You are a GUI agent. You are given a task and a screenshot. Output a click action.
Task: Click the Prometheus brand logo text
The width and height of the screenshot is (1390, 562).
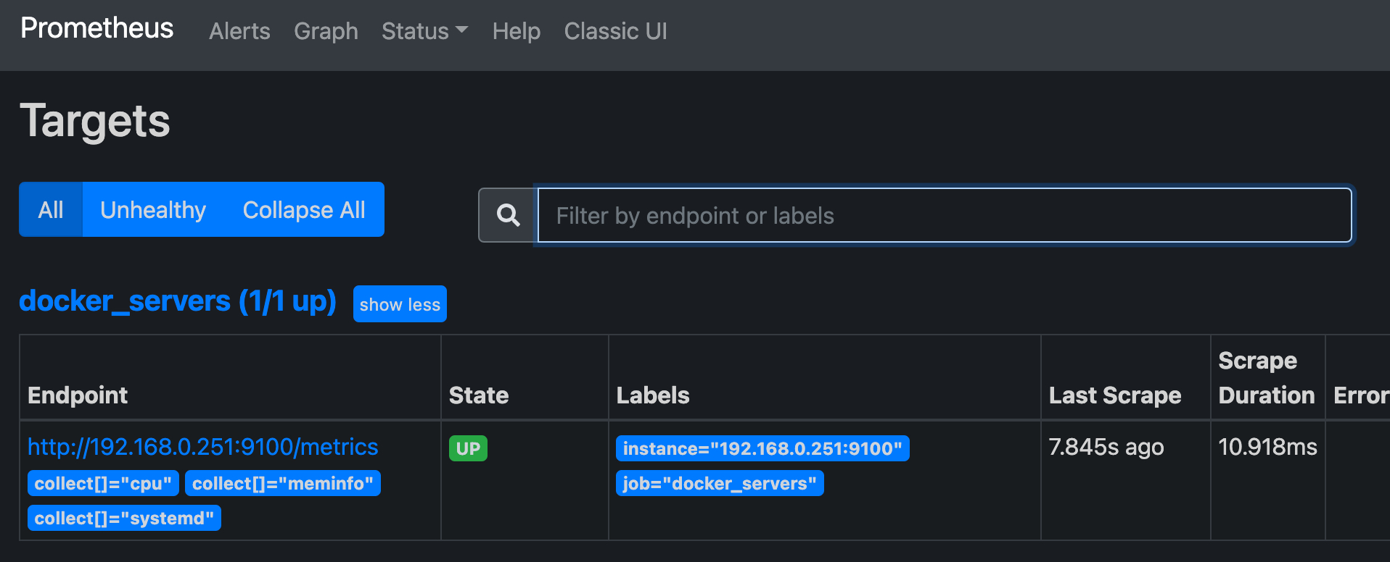[96, 28]
